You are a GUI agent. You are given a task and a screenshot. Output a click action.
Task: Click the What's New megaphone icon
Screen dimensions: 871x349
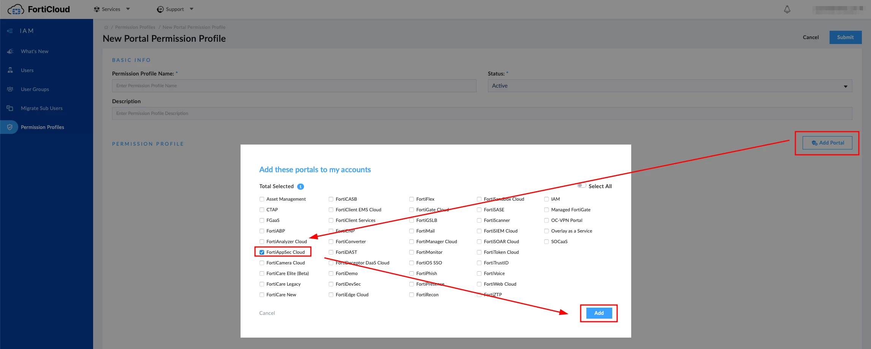pos(10,51)
